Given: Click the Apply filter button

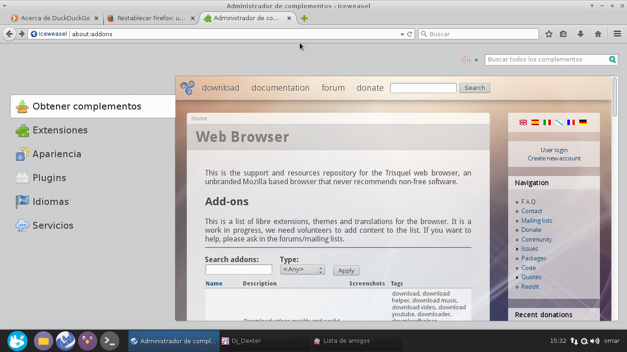Looking at the screenshot, I should 346,270.
